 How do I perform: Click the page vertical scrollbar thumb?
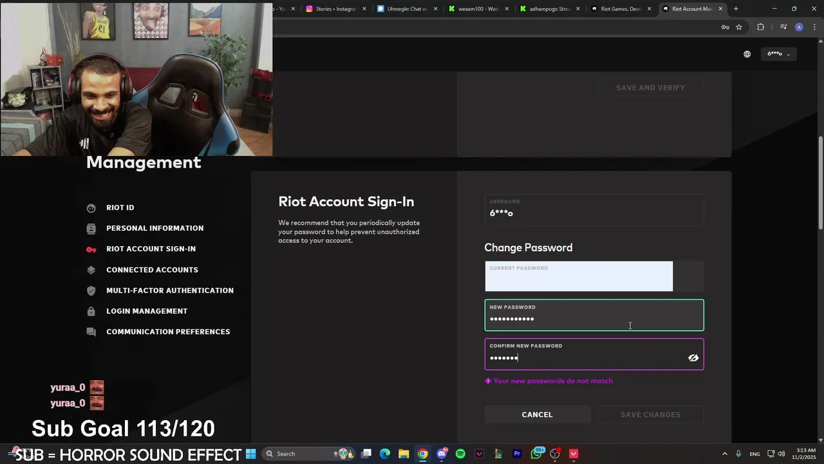pyautogui.click(x=820, y=182)
